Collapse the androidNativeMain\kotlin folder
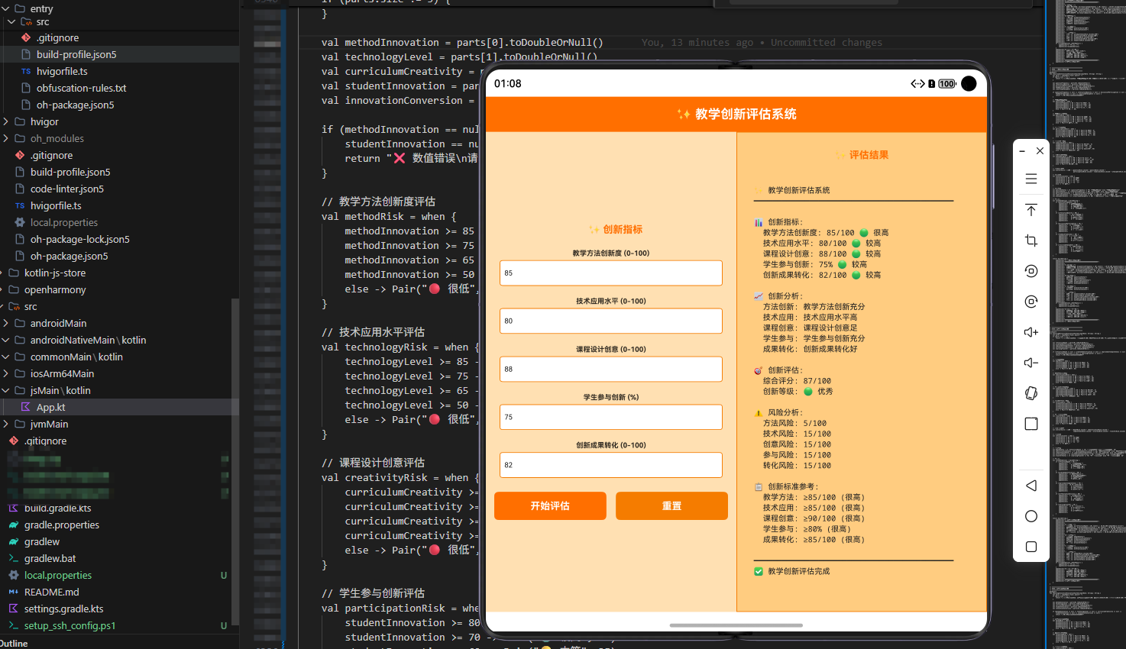Viewport: 1126px width, 649px height. [6, 340]
